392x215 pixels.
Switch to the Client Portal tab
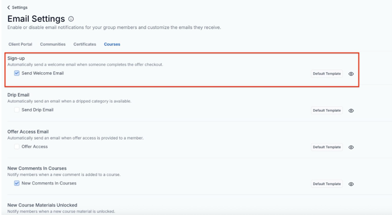[20, 44]
